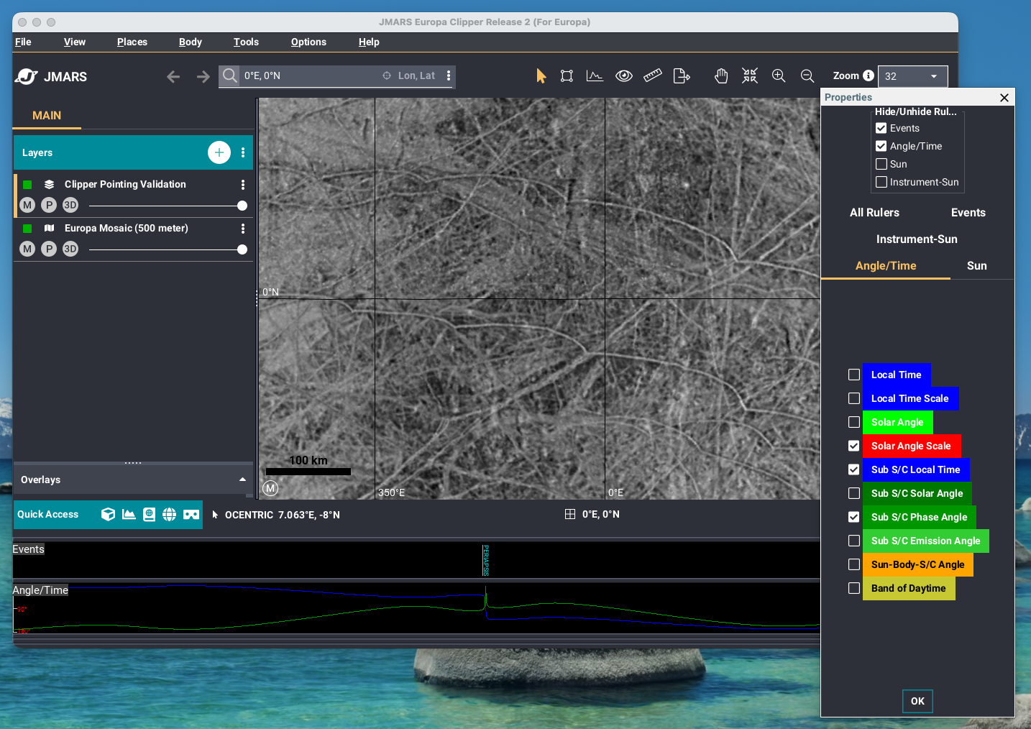Screen dimensions: 1031x729
Task: Open the Zoom level dropdown
Action: pyautogui.click(x=913, y=76)
